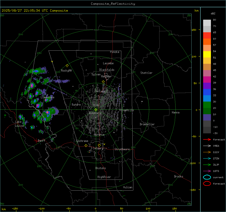Click the cyan current ellipse icon
Image resolution: width=226 pixels, height=212 pixels.
click(x=207, y=177)
